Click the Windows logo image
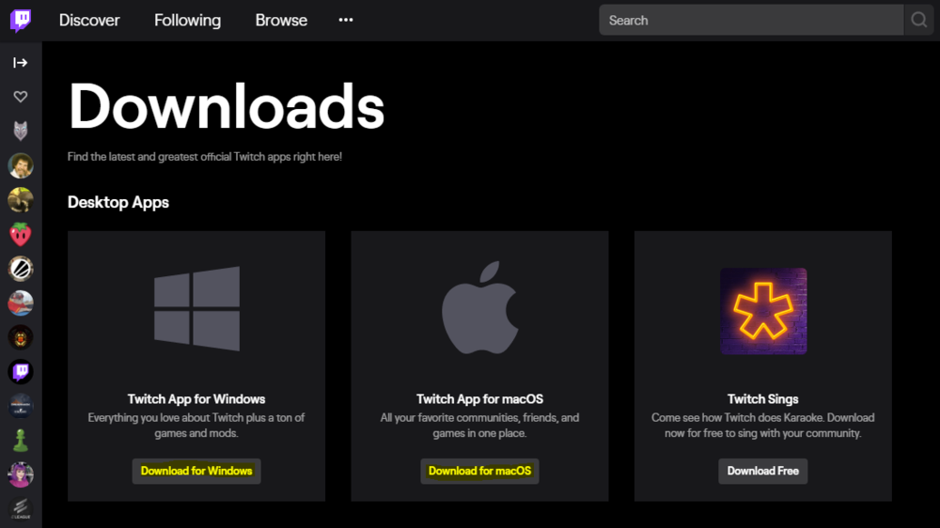This screenshot has width=940, height=528. click(x=196, y=309)
